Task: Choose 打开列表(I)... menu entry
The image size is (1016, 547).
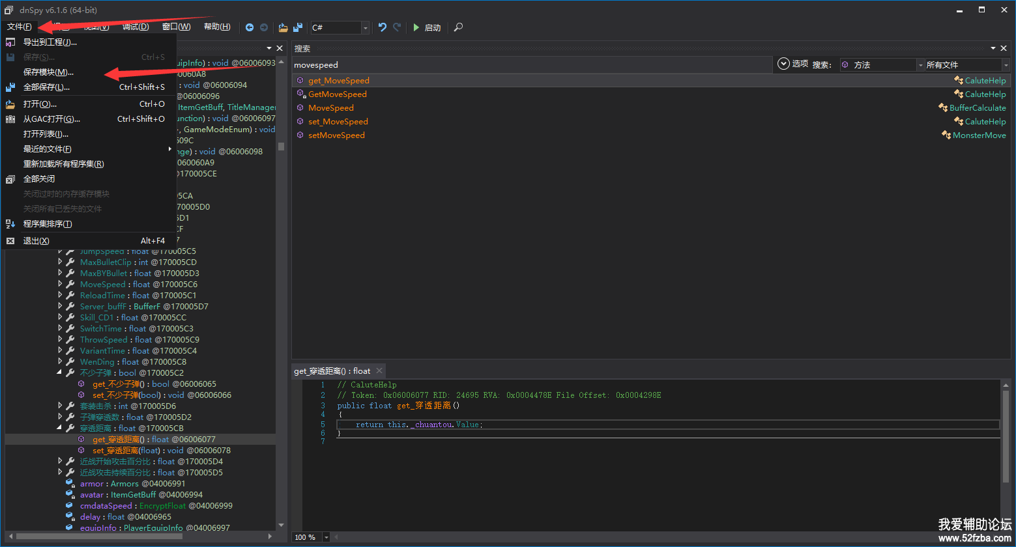Action: pos(89,134)
